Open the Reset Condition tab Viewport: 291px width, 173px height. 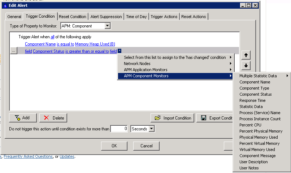point(73,17)
